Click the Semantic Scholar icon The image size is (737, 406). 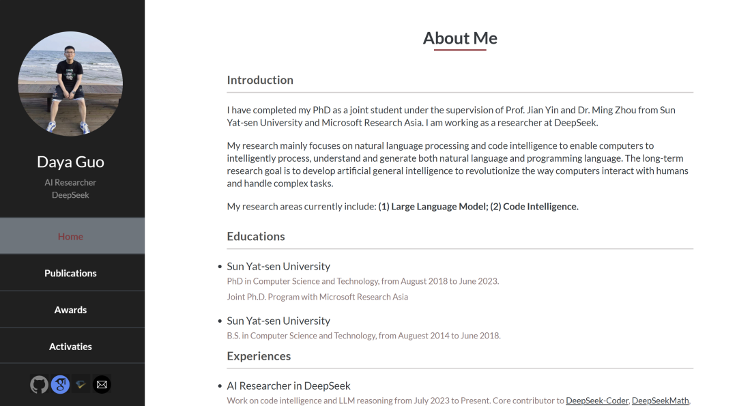coord(81,385)
